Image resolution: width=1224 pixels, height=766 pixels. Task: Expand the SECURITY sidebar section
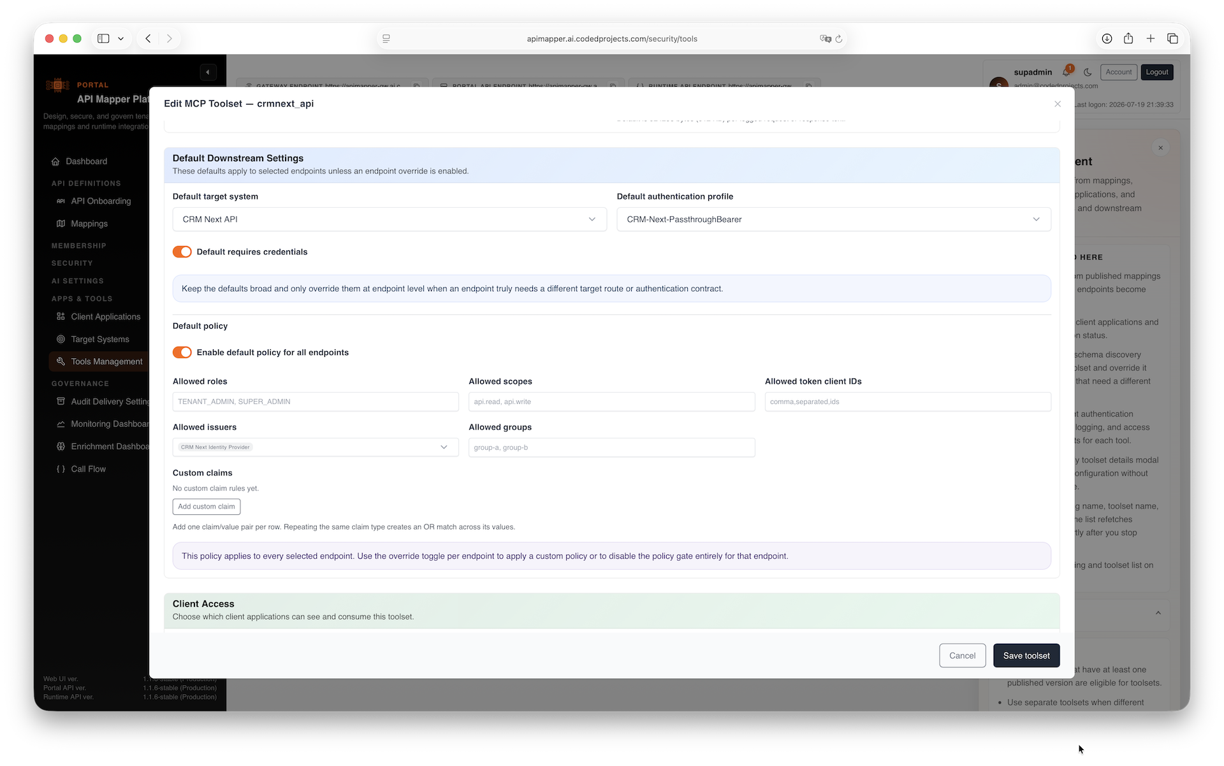click(72, 263)
